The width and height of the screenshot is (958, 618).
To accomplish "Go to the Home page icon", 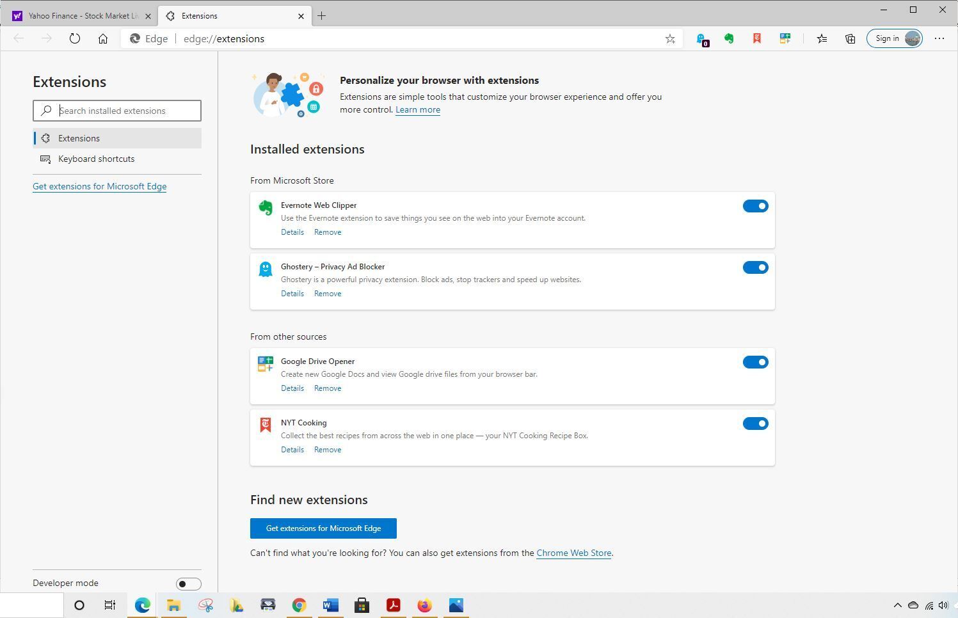I will [103, 39].
